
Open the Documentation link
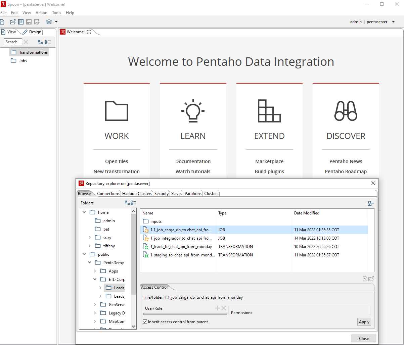pyautogui.click(x=193, y=161)
